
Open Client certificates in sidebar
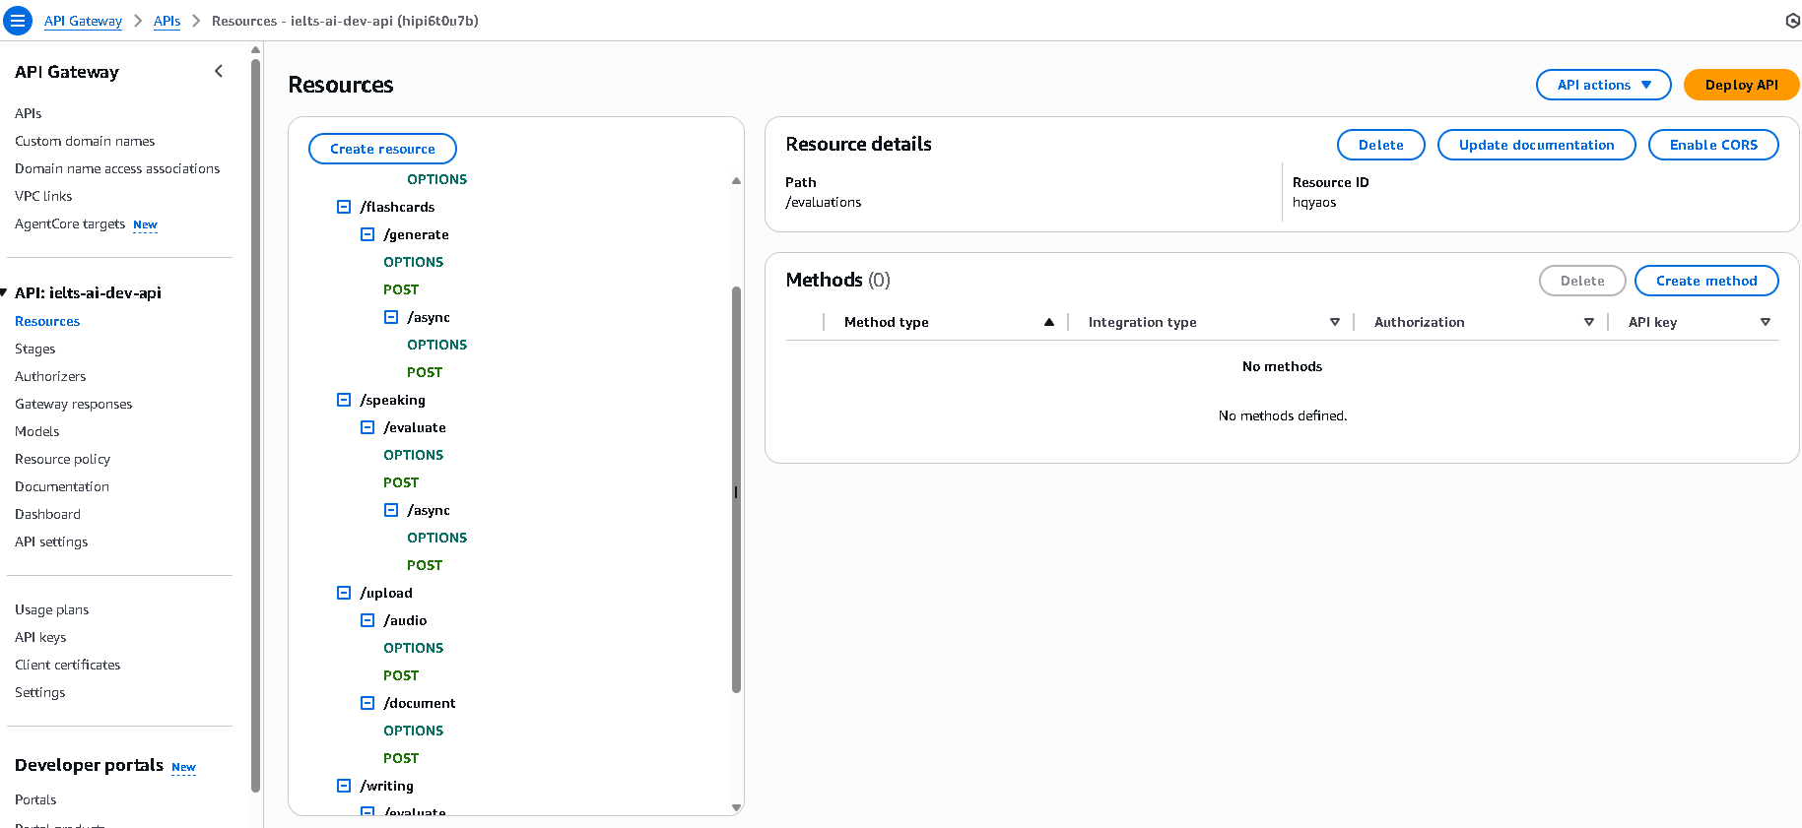[x=68, y=665]
